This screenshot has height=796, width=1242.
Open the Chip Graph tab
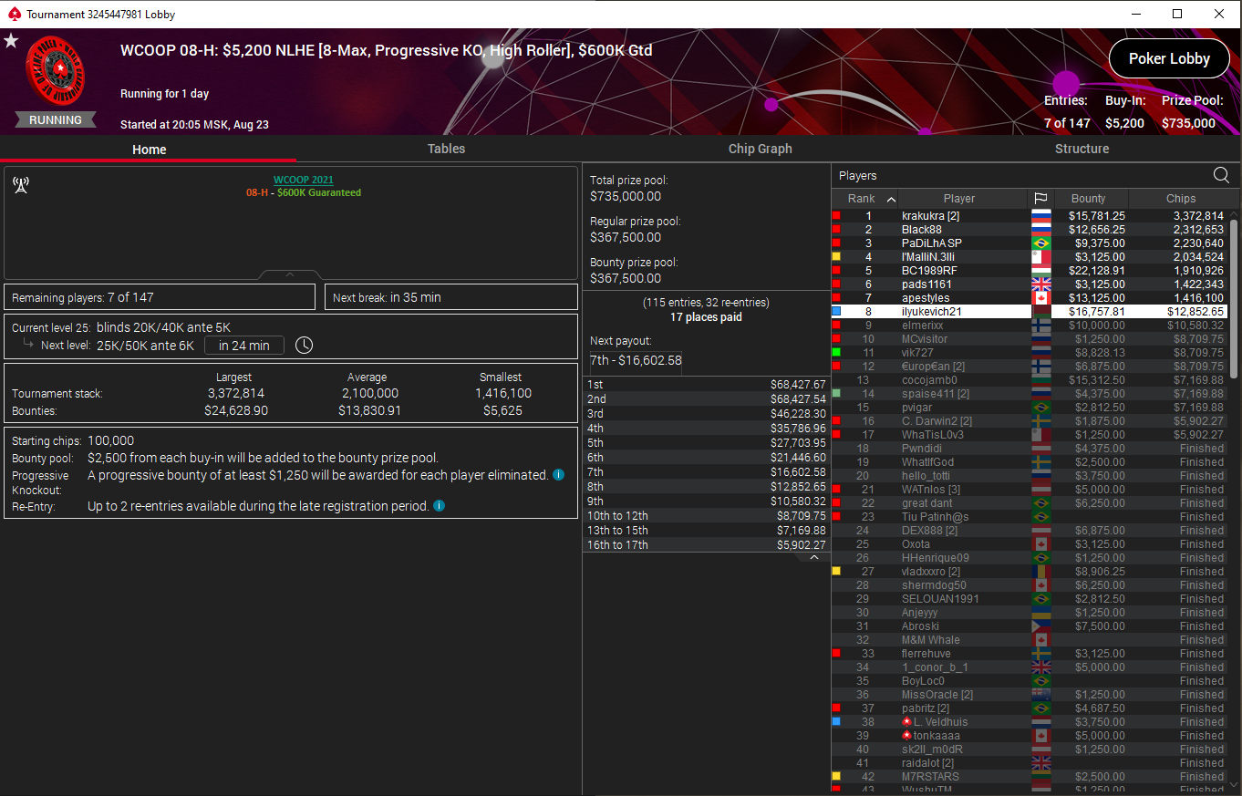(x=760, y=149)
